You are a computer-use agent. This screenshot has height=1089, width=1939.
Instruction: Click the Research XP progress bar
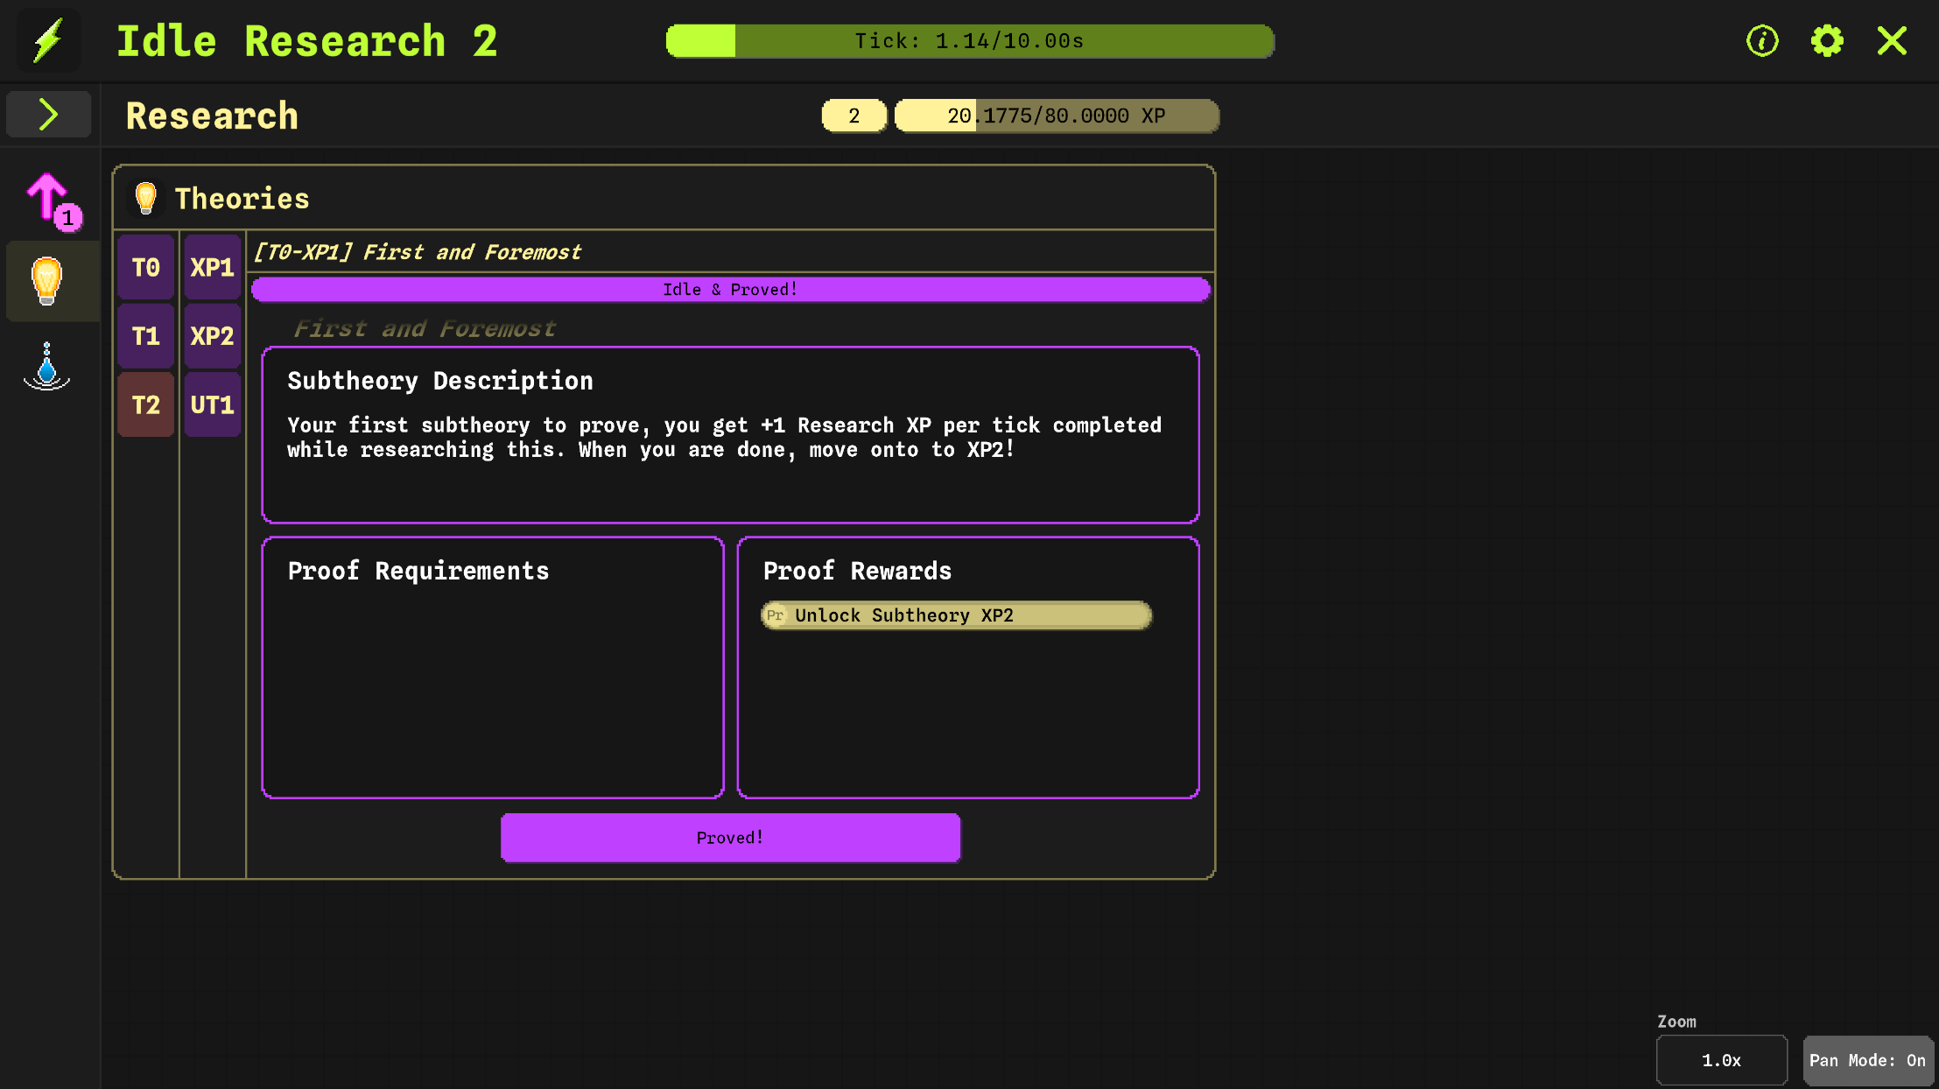1056,116
